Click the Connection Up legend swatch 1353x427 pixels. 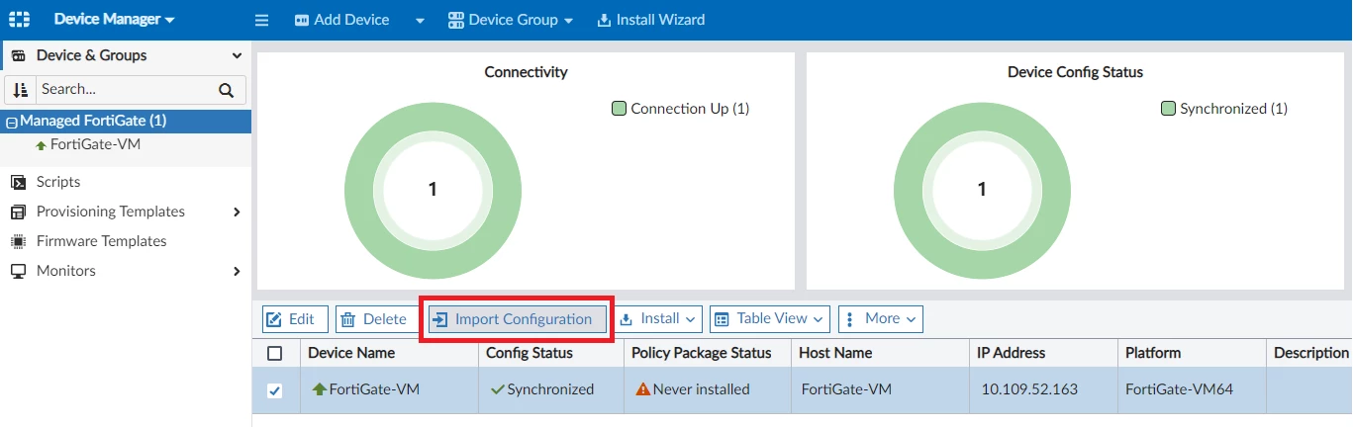620,109
